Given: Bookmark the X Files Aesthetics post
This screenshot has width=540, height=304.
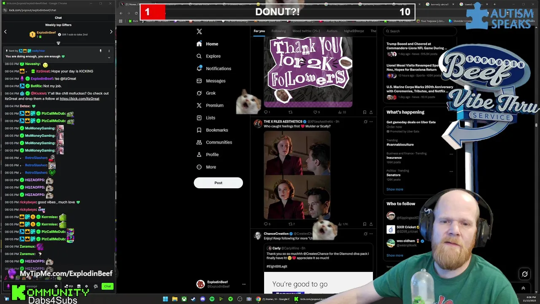Looking at the screenshot, I should [x=364, y=224].
